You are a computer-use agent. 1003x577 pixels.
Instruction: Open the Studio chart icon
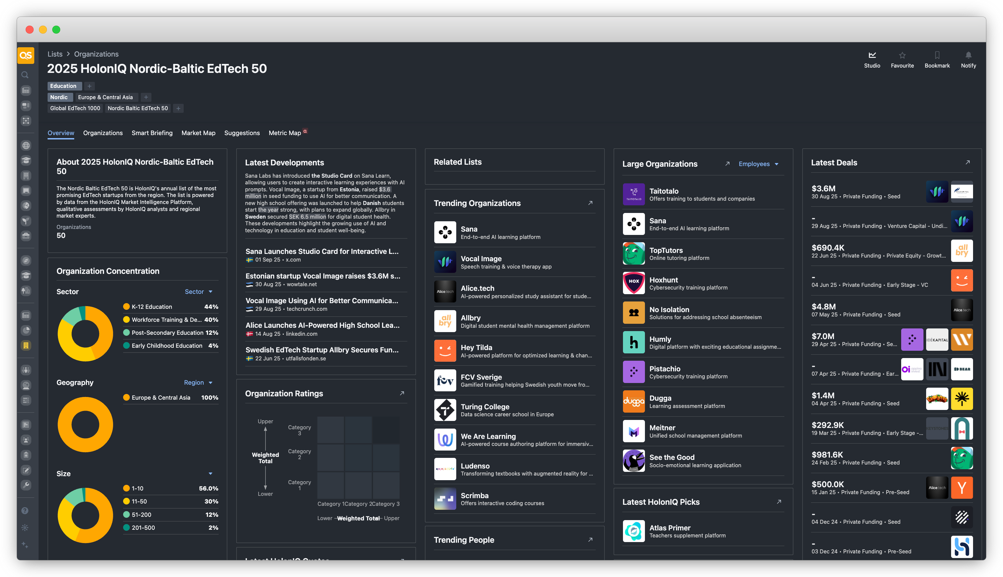[x=872, y=55]
